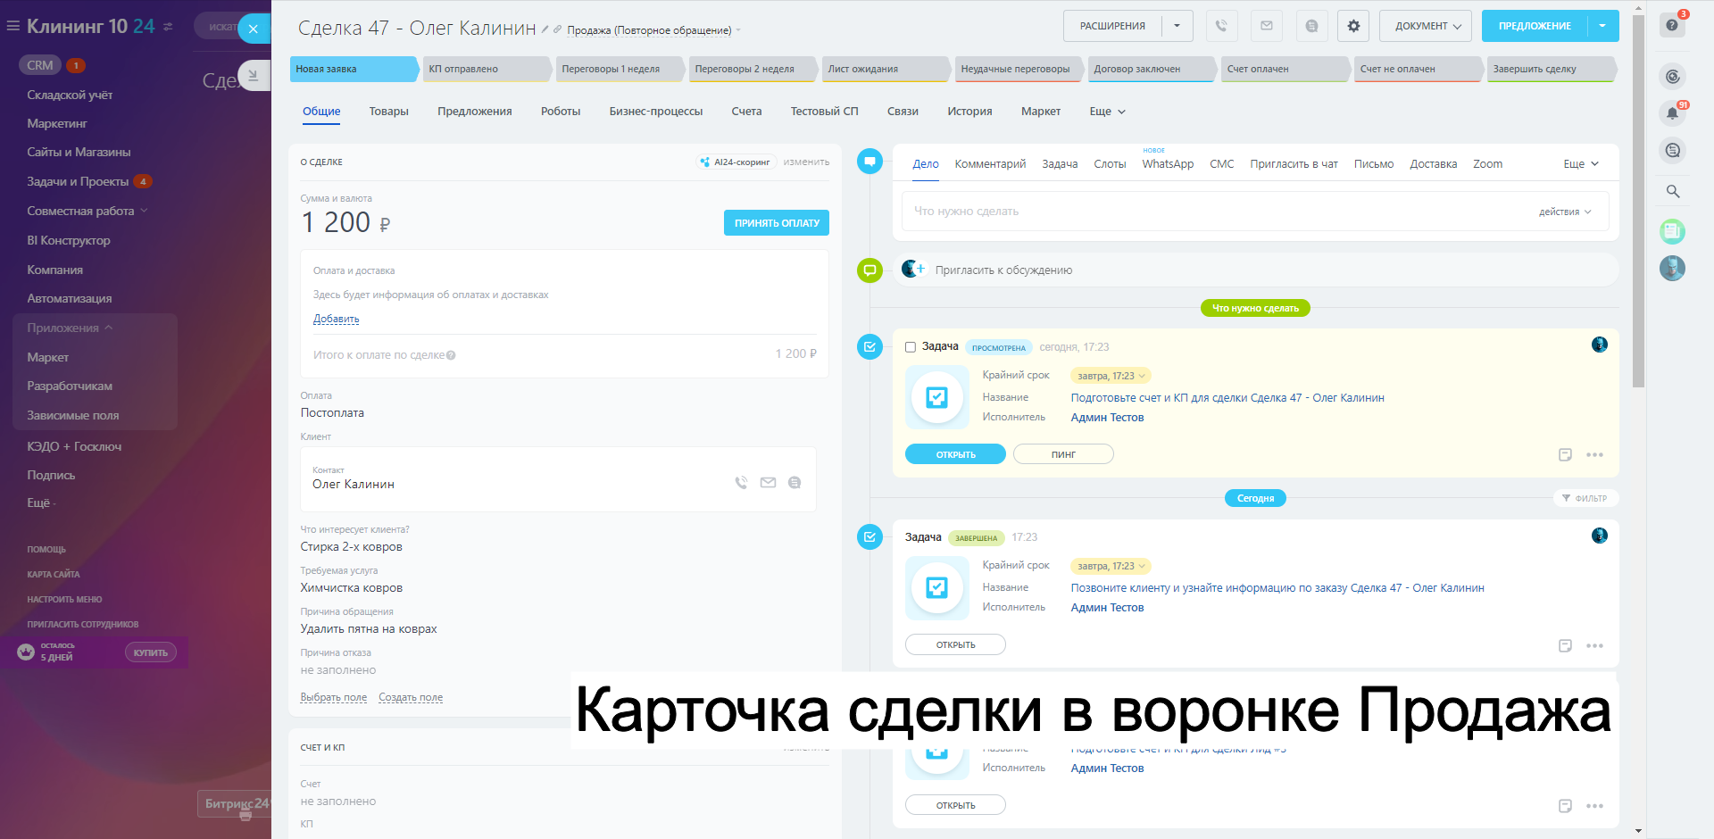This screenshot has height=839, width=1714.
Task: Expand the Еще dropdown in deal tabs
Action: pyautogui.click(x=1107, y=112)
